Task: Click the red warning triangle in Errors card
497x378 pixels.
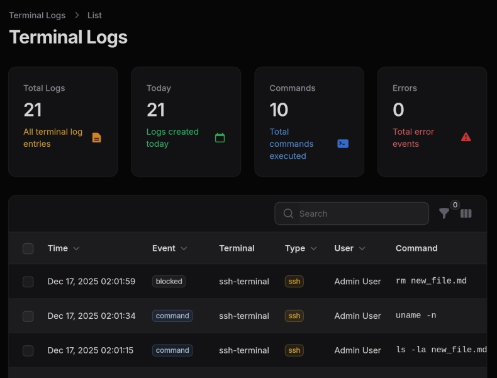Action: point(466,137)
